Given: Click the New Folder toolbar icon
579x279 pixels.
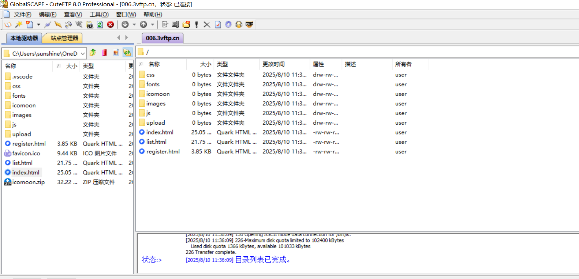Looking at the screenshot, I should (x=186, y=24).
